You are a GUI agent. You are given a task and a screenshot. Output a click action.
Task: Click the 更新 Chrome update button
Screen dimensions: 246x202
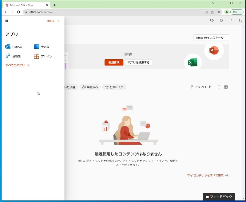pos(237,12)
